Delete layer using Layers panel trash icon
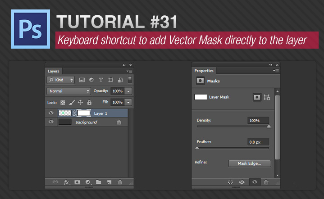The height and width of the screenshot is (199, 324). point(120,182)
